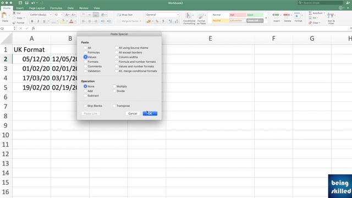
Task: Select the Validation paste option
Action: pyautogui.click(x=85, y=71)
